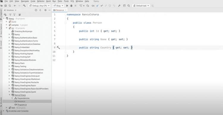Expand the build folder node
The width and height of the screenshot is (223, 115).
[7, 22]
